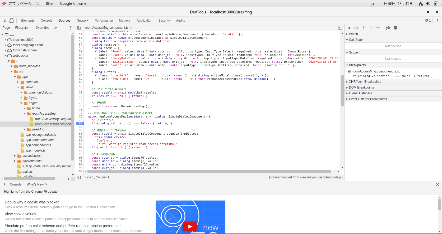Step over next function call
The height and width of the screenshot is (234, 442).
[x=356, y=28]
